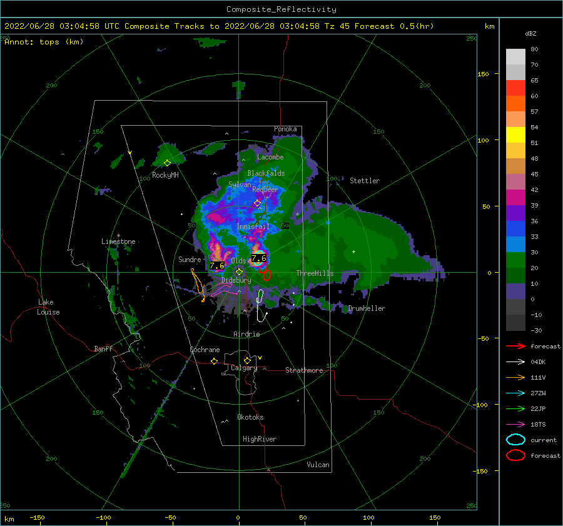Click the red forecast arrow in legend

pos(515,346)
